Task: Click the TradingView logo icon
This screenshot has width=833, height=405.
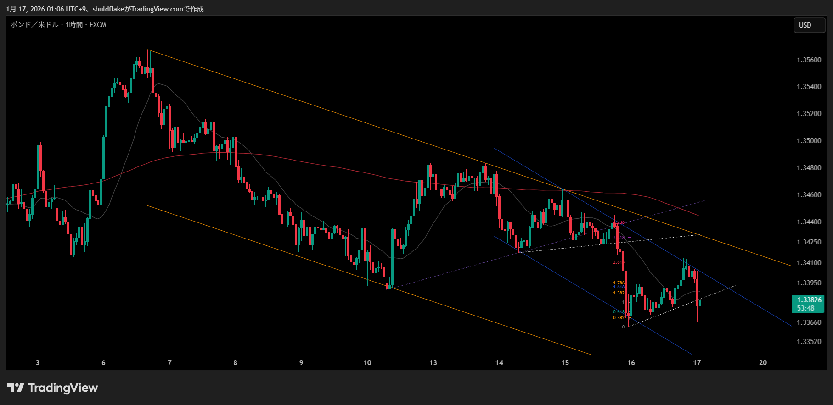Action: tap(16, 388)
